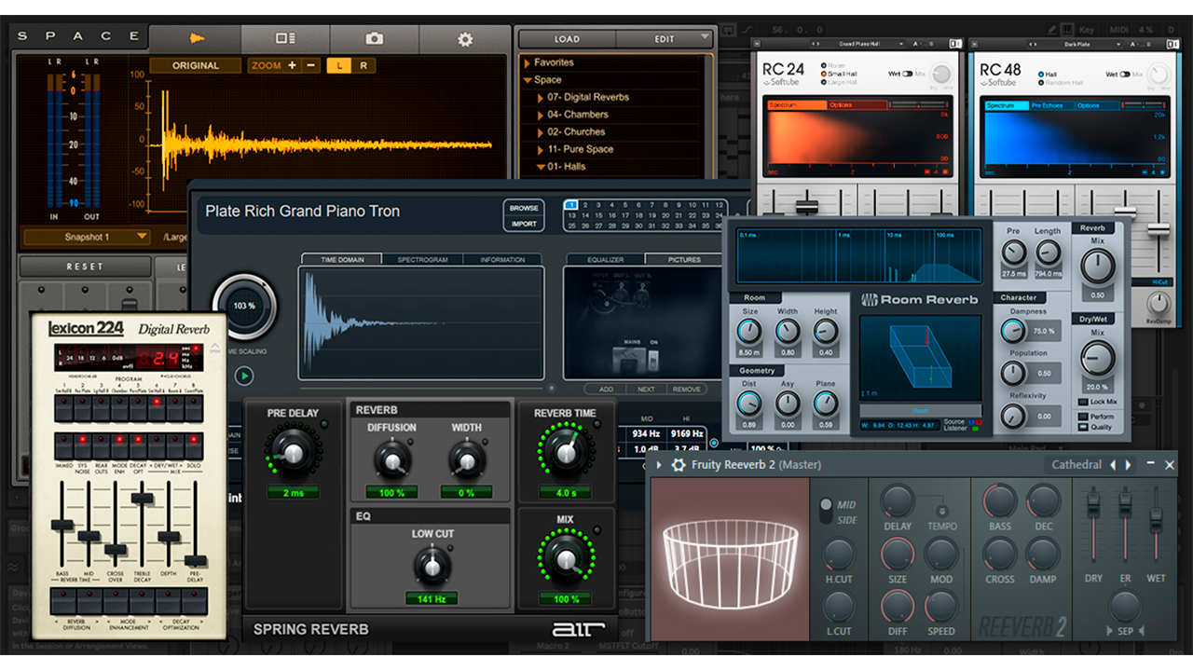The image size is (1193, 671).
Task: Open the Snapshot 1 dropdown
Action: [x=87, y=237]
